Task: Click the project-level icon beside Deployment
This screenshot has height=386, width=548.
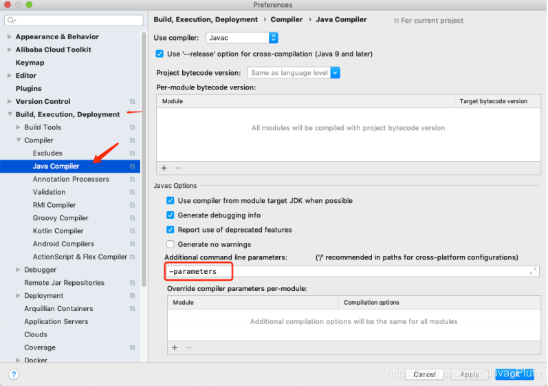Action: (133, 295)
